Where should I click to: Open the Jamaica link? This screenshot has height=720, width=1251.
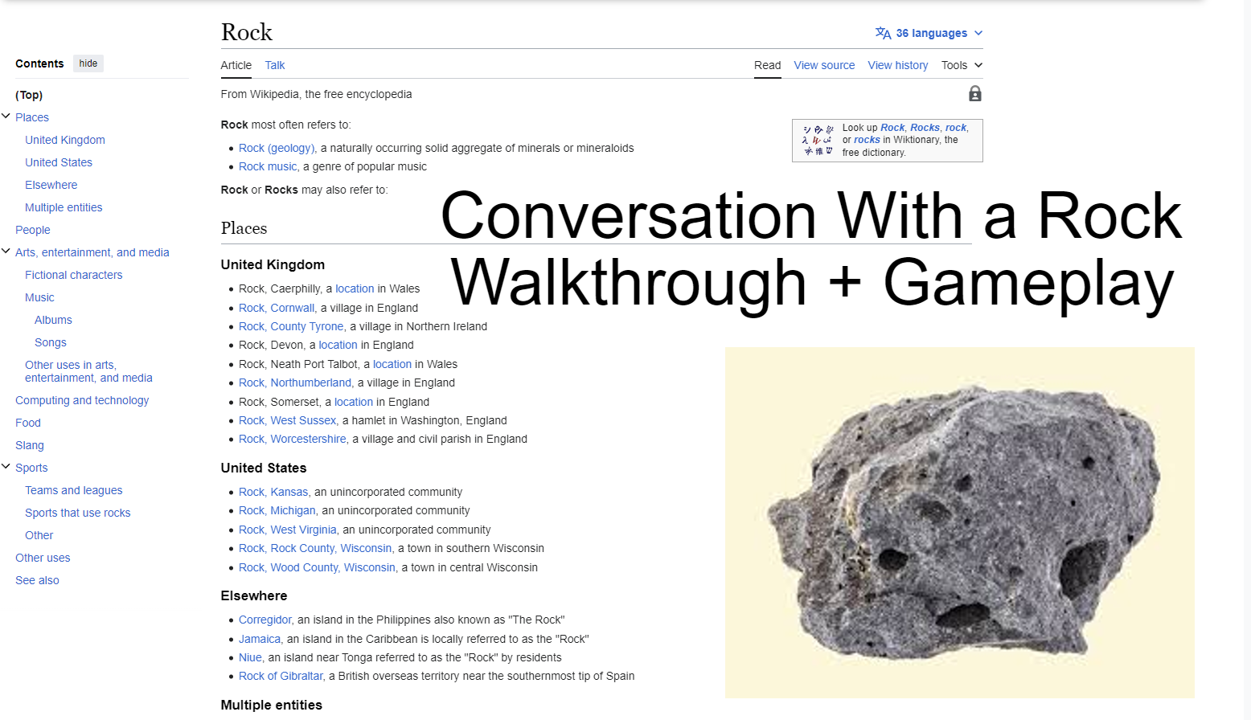click(x=260, y=639)
